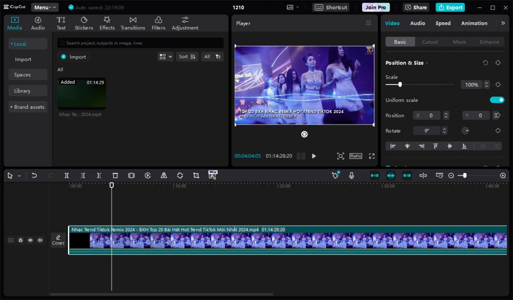Click the Export button
The height and width of the screenshot is (300, 513).
coord(450,7)
